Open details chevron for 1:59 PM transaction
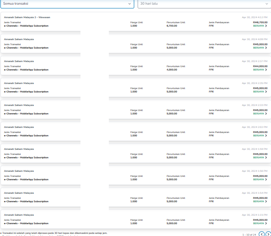The height and width of the screenshot is (236, 271). point(266,157)
